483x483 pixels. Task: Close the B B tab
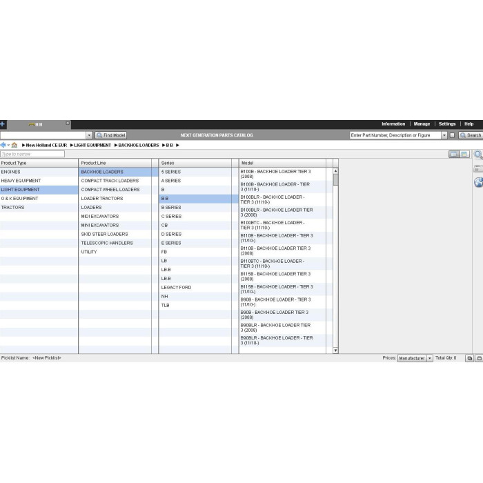click(68, 123)
